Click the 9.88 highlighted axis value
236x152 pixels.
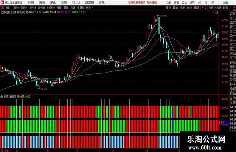point(222,123)
